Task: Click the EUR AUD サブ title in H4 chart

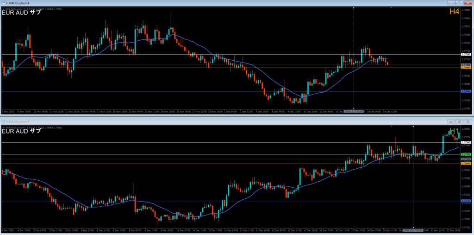Action: point(21,13)
